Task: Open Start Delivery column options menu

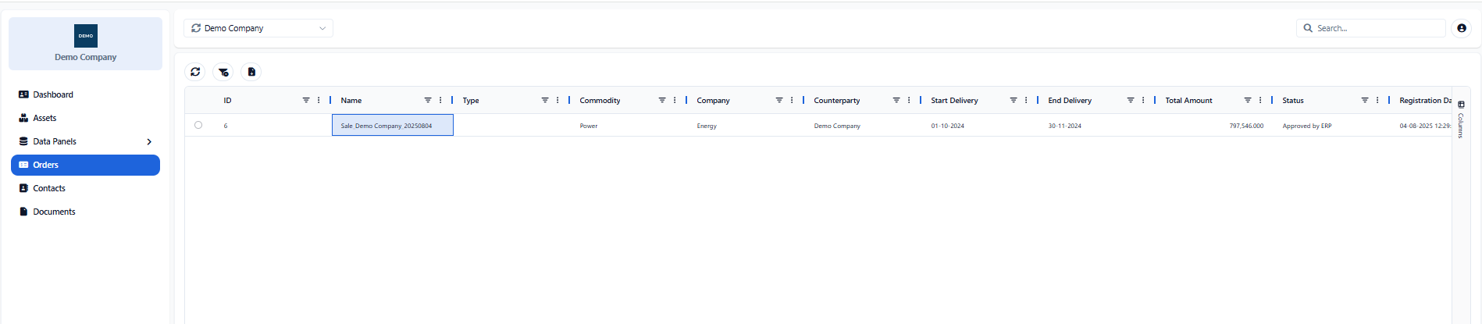Action: coord(1026,100)
